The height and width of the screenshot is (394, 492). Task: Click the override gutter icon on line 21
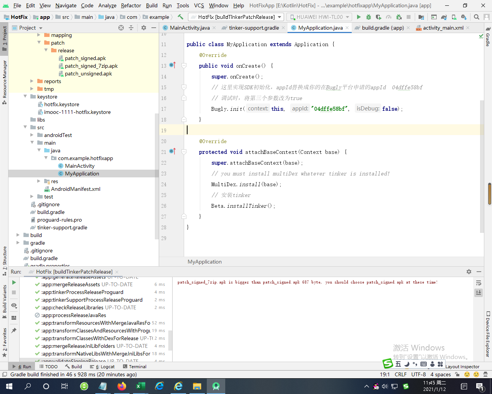tap(172, 151)
